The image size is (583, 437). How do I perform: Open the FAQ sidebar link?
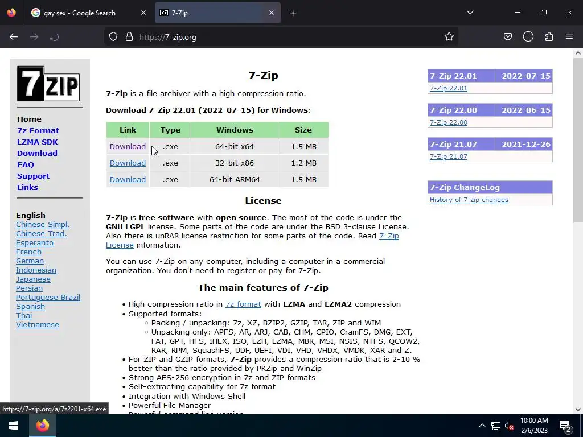tap(25, 164)
